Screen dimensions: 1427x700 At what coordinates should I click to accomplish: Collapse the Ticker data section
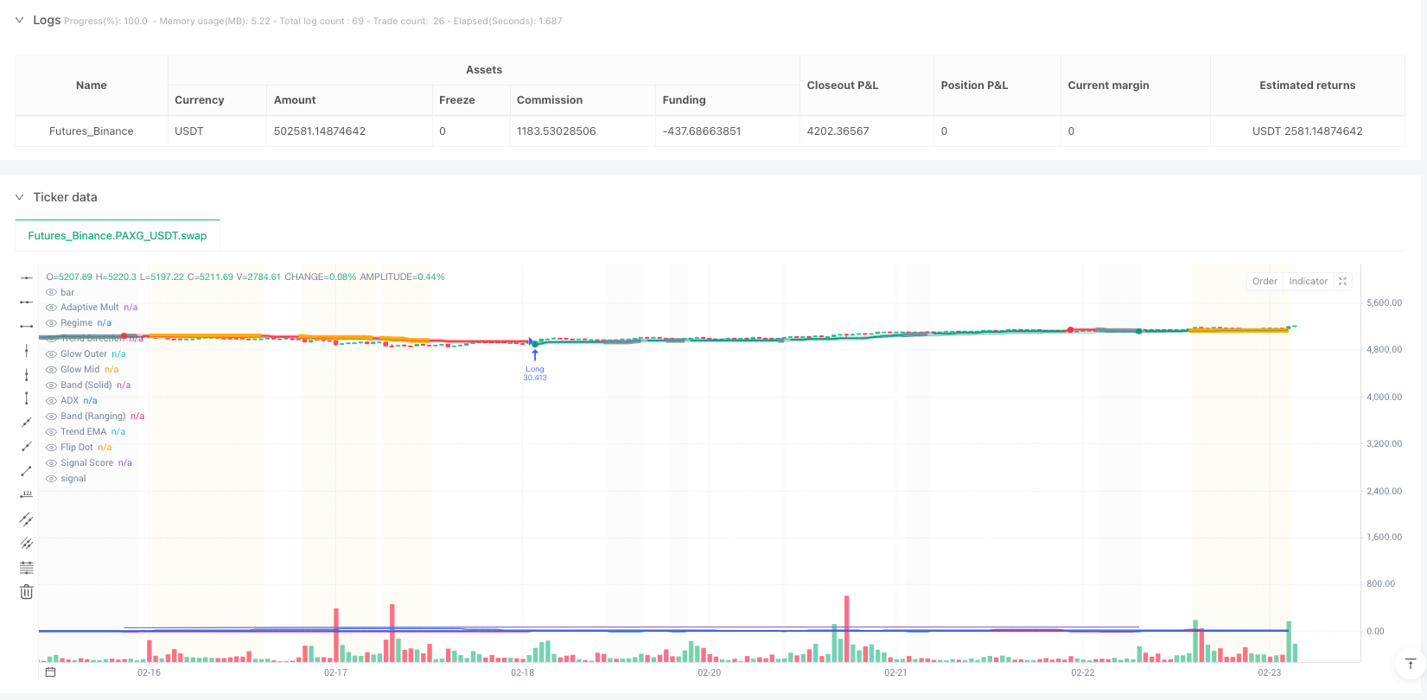point(19,197)
